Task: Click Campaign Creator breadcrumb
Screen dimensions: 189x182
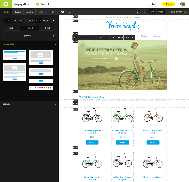Action: pyautogui.click(x=23, y=4)
